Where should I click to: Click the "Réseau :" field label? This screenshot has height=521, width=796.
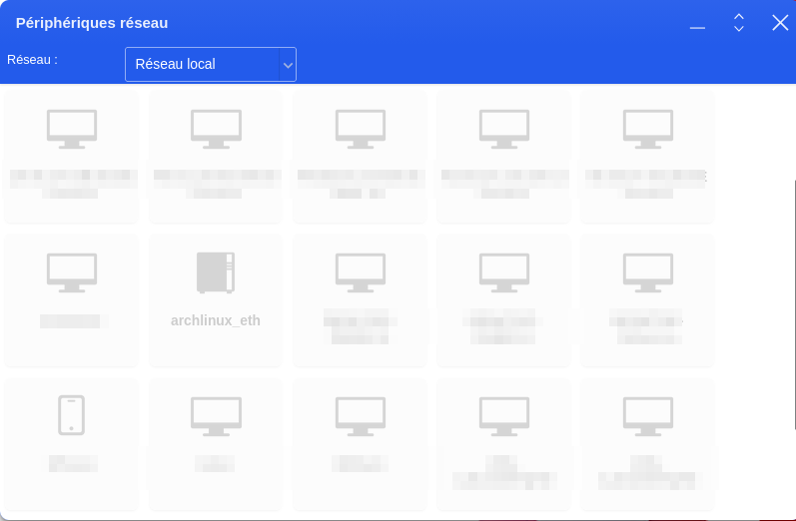tap(33, 60)
